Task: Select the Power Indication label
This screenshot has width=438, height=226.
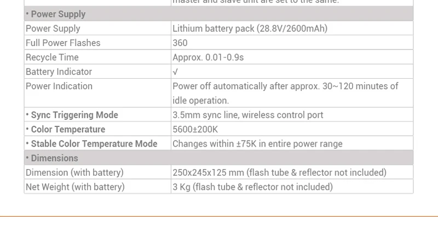Action: [59, 86]
